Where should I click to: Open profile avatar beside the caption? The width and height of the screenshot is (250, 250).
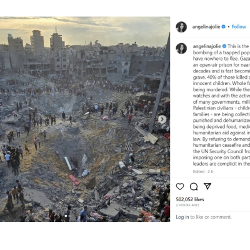pos(181,48)
